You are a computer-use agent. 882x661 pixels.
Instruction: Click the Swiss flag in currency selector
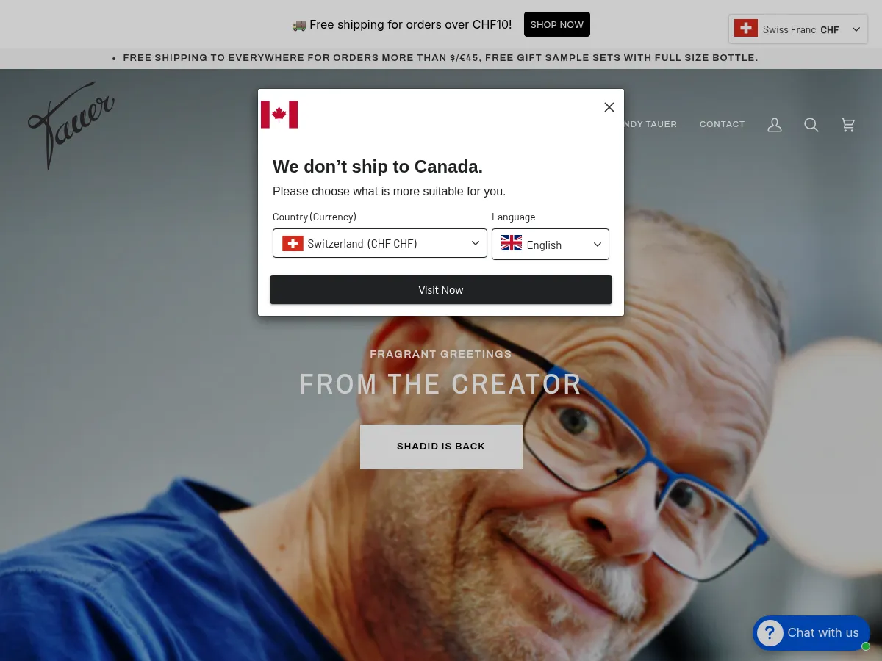click(x=746, y=29)
